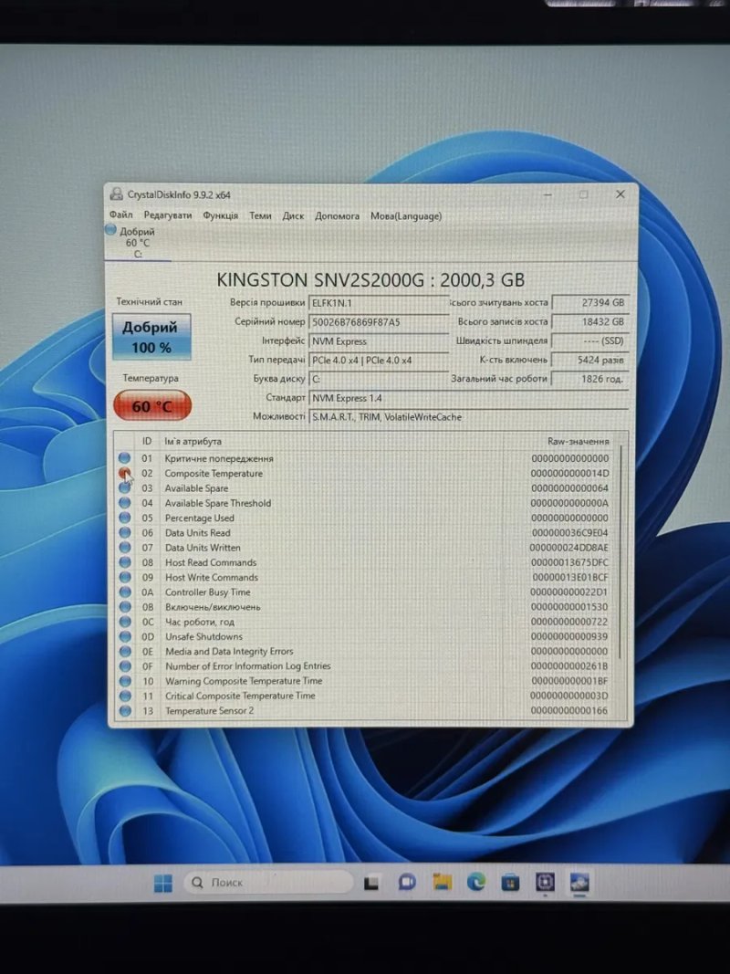Open the Допомога menu
730x974 pixels.
coord(337,216)
